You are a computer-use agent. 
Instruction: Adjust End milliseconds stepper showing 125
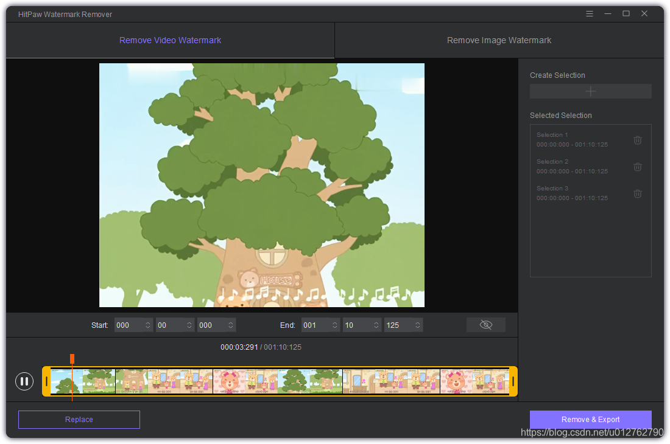(x=418, y=325)
